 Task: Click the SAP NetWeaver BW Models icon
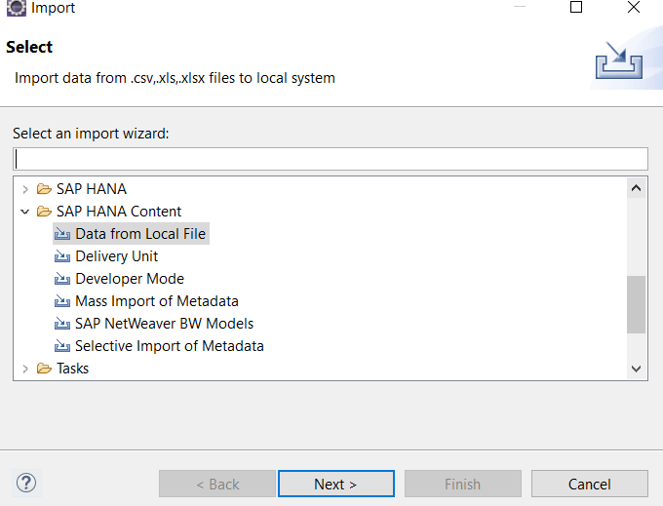[x=62, y=324]
